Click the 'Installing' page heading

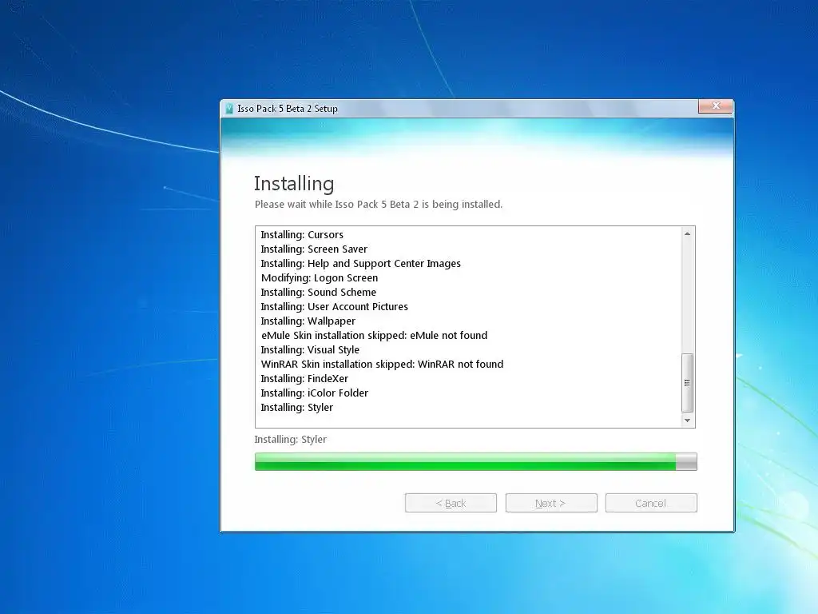(x=294, y=184)
